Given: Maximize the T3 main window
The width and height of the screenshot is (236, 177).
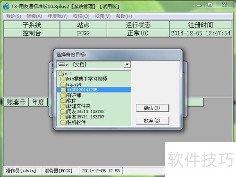Looking at the screenshot, I should pos(210,5).
